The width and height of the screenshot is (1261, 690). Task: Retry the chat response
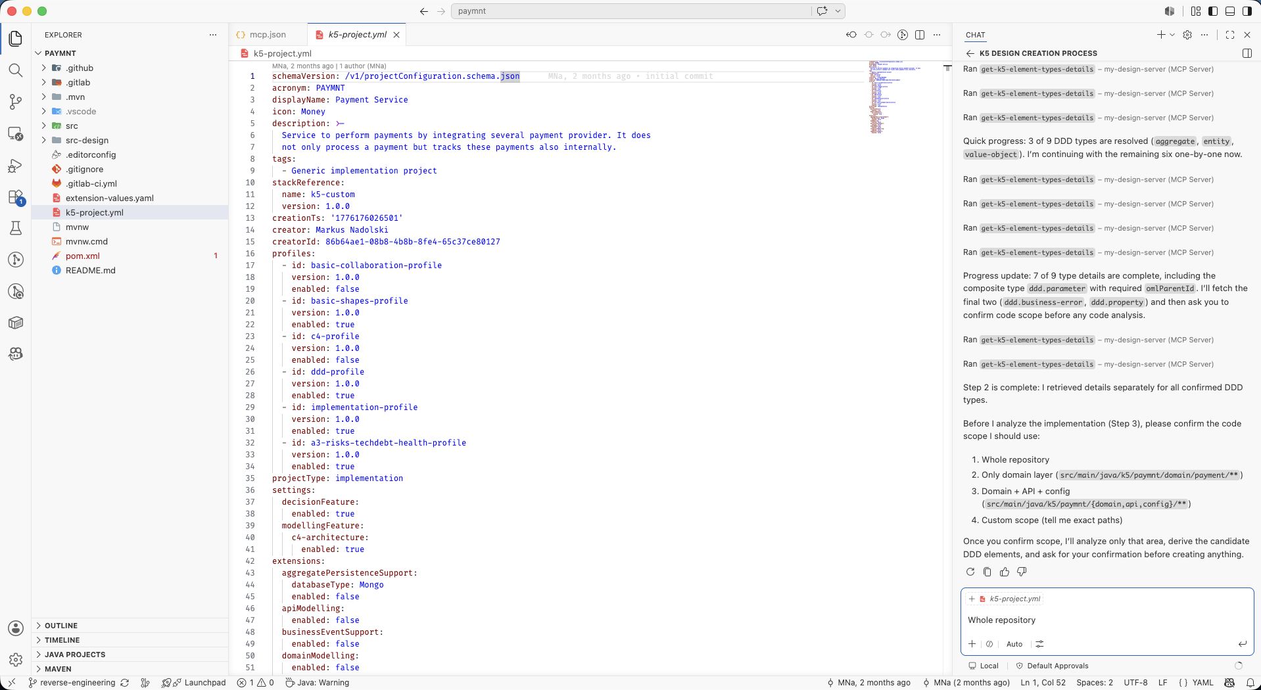click(x=970, y=572)
